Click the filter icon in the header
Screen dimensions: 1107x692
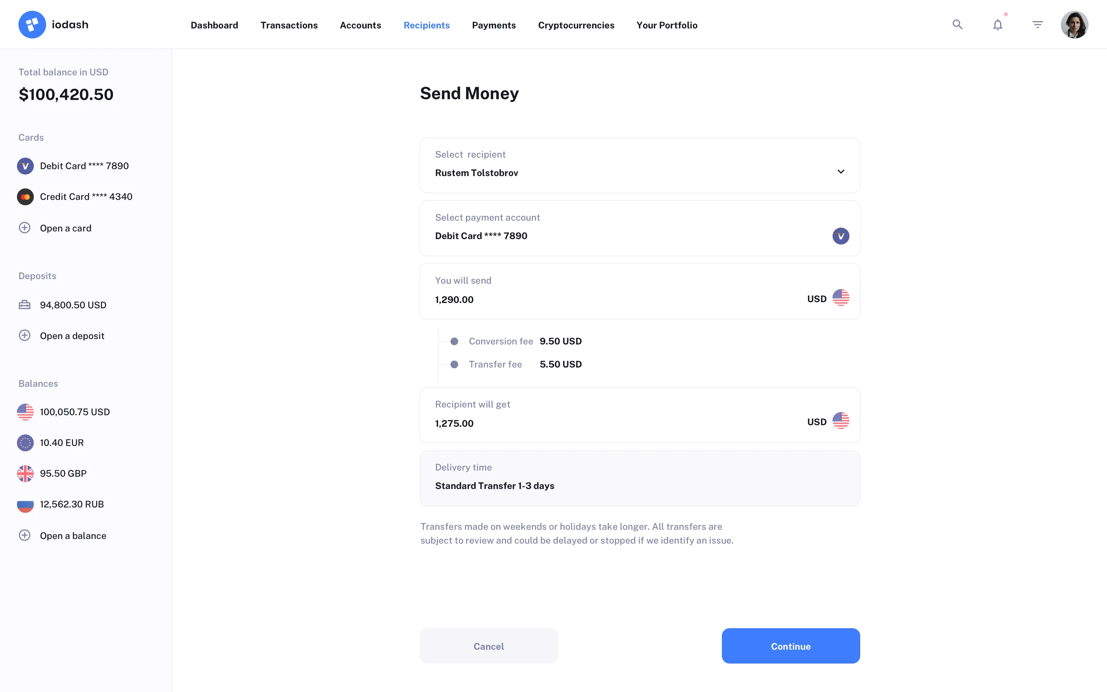coord(1037,24)
